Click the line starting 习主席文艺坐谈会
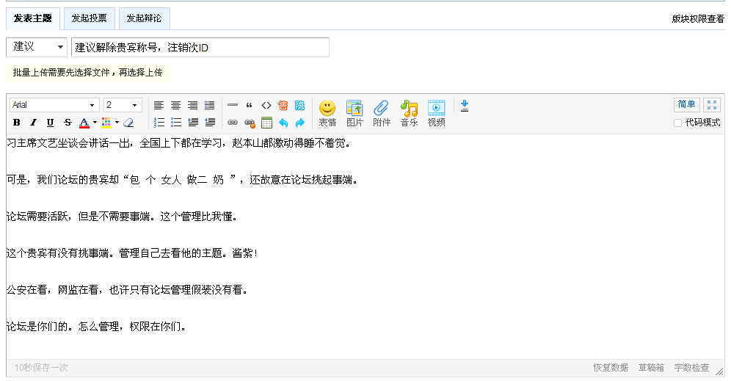The image size is (731, 381). 178,143
